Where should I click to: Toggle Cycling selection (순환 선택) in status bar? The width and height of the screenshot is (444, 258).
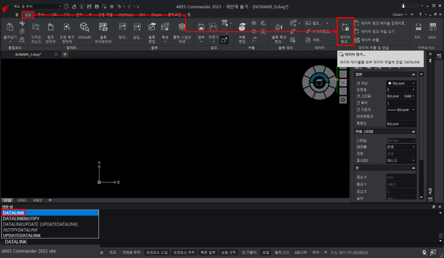(x=228, y=252)
